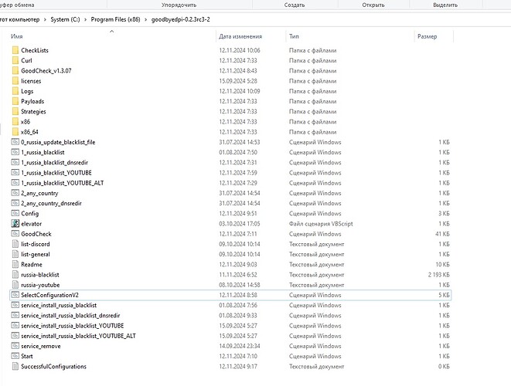Click the 0 КБ size of SuccessfulConfigurations
511x386 pixels.
[x=444, y=367]
